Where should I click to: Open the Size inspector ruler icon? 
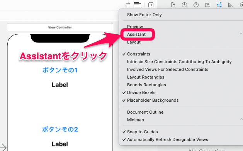tap(231, 5)
